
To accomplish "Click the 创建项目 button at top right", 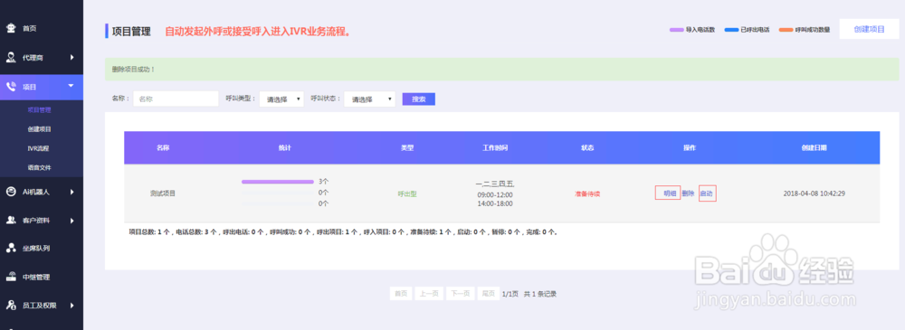I will [x=869, y=29].
